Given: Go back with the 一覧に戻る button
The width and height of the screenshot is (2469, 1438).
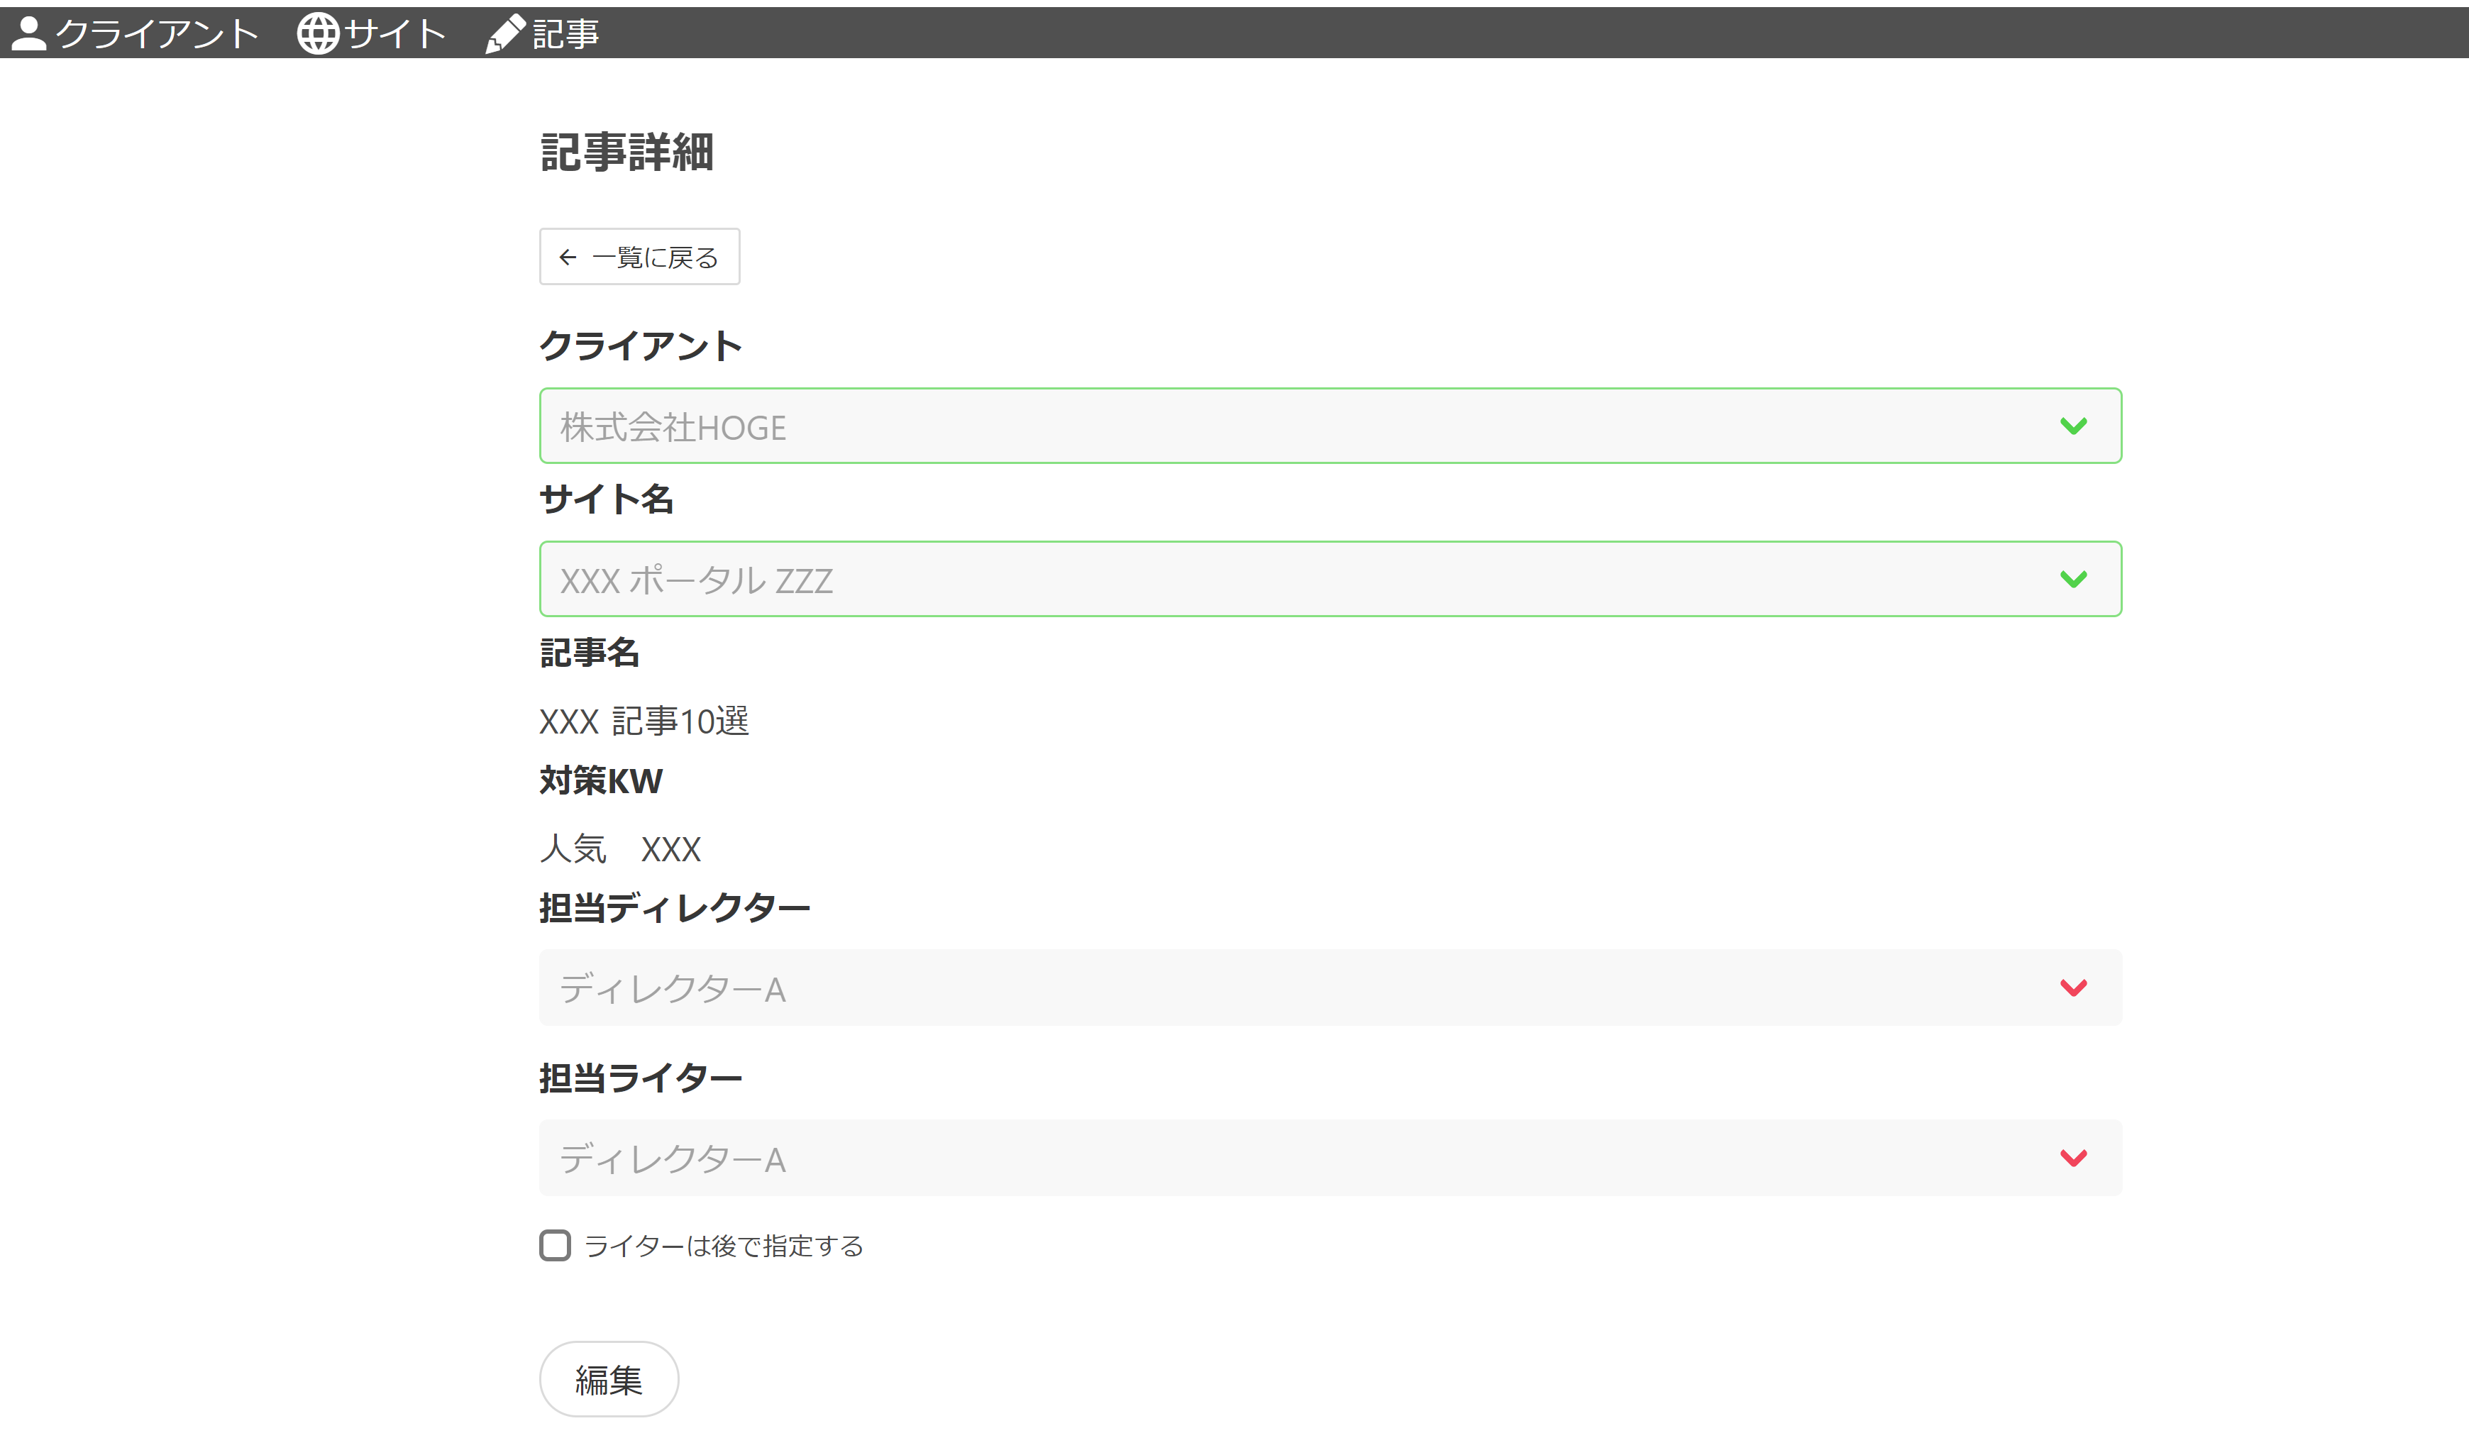Looking at the screenshot, I should pos(640,257).
